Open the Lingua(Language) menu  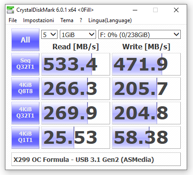tap(110, 20)
